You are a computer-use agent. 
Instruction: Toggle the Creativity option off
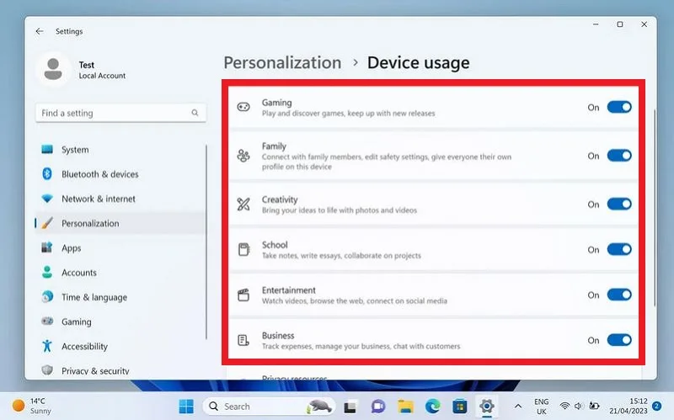[619, 204]
